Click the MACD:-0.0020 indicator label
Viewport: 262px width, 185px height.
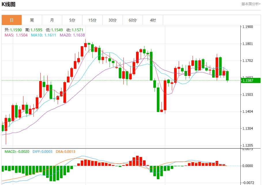coord(17,152)
